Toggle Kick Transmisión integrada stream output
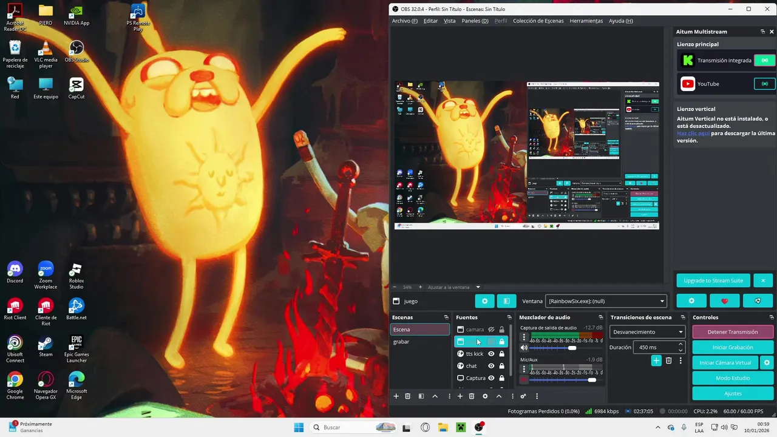The image size is (777, 437). tap(764, 60)
